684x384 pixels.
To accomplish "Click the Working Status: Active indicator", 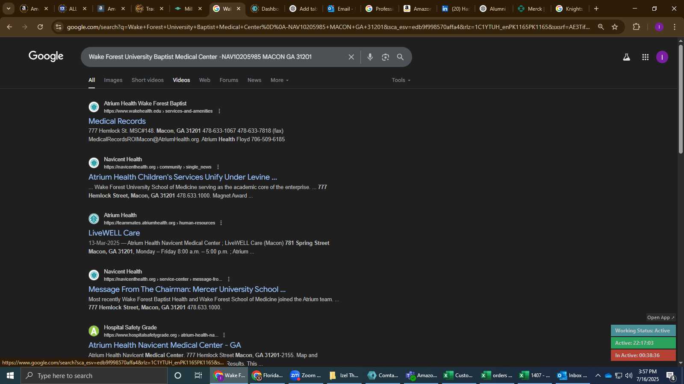I will tap(643, 331).
